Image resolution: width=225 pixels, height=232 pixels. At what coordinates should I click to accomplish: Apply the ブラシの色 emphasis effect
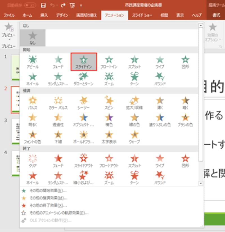tap(185, 120)
